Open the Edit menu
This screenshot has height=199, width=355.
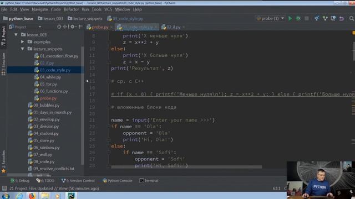tap(13, 9)
